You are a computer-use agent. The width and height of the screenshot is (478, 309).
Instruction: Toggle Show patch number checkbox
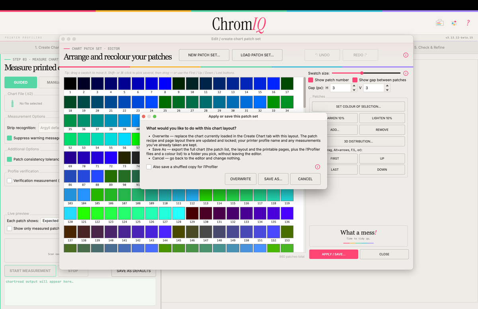click(311, 80)
